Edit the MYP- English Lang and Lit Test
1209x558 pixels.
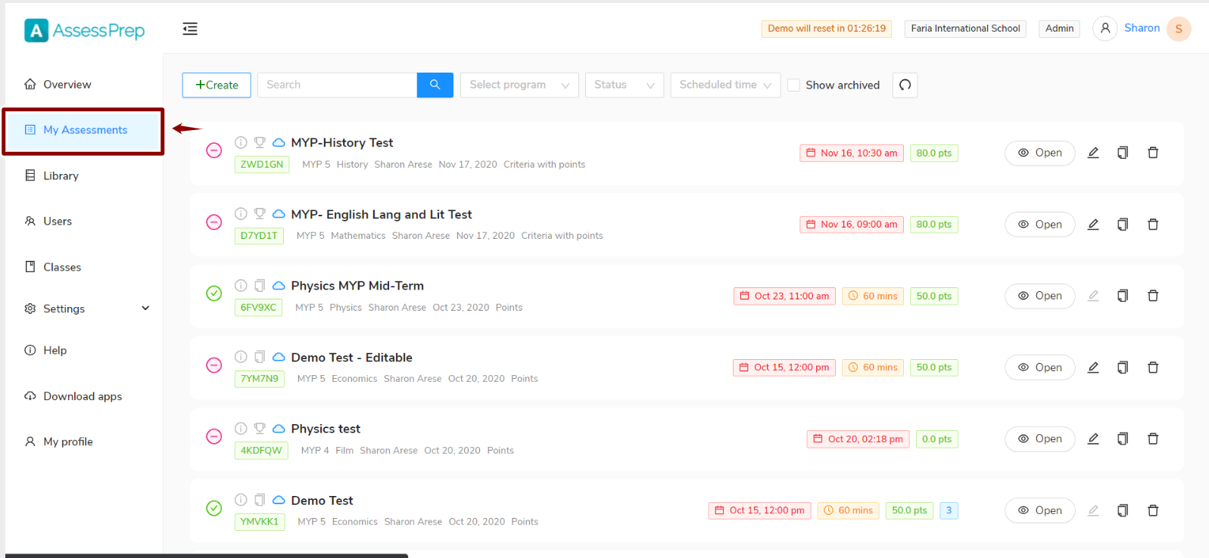tap(1093, 225)
